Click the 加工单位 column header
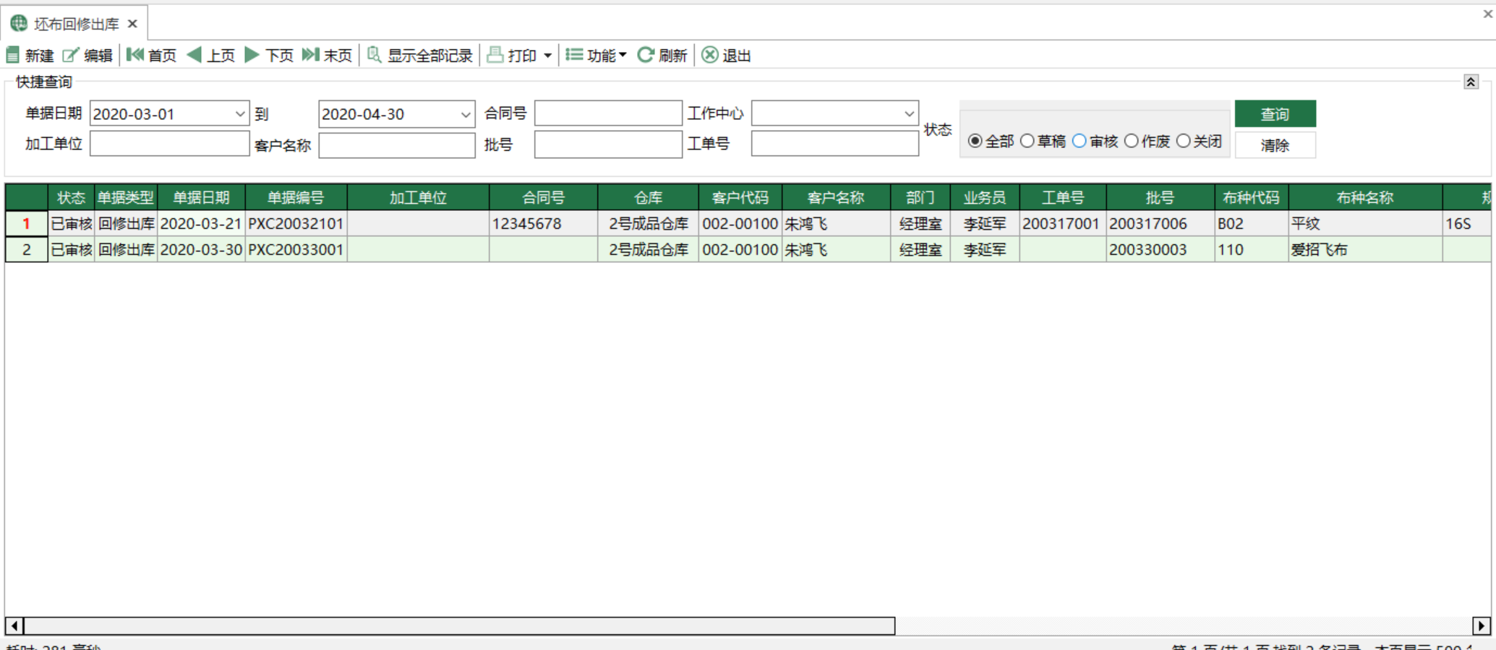Viewport: 1496px width, 650px height. click(x=418, y=197)
